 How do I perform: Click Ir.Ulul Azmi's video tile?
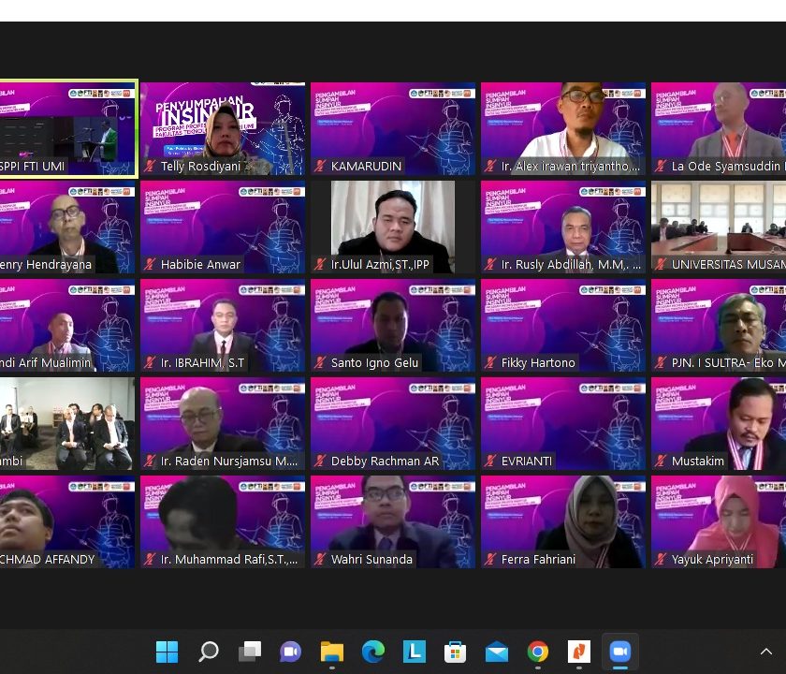click(393, 226)
